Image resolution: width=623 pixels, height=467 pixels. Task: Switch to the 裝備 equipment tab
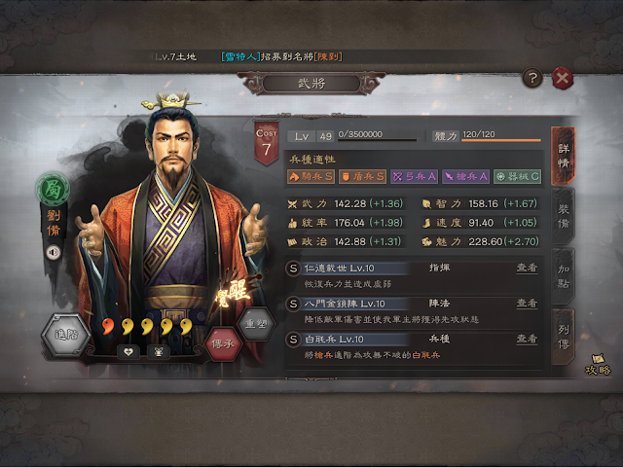[563, 216]
